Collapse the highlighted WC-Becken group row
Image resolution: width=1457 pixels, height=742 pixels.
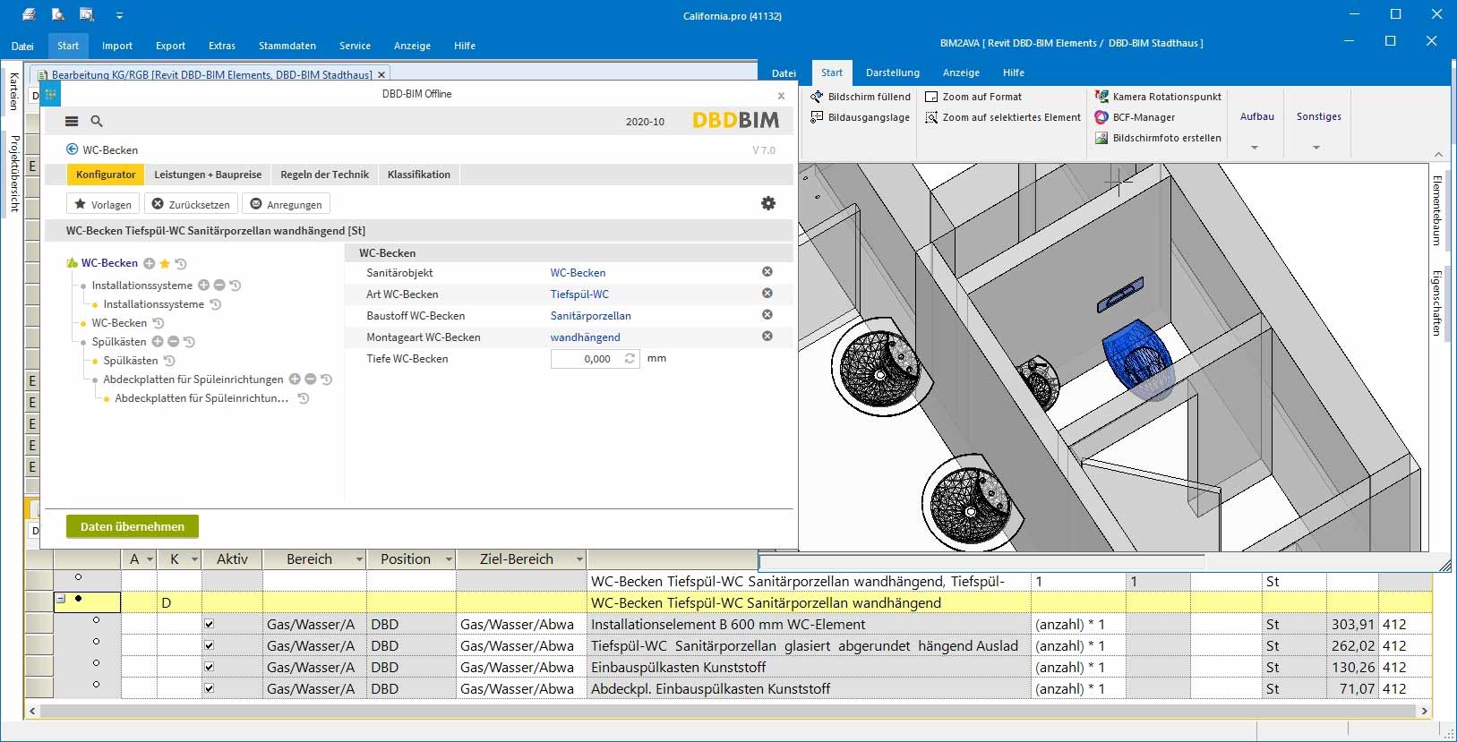(x=60, y=599)
